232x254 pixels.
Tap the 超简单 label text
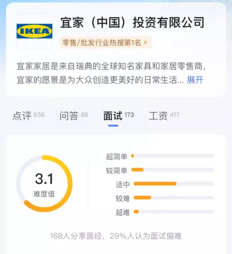click(x=116, y=157)
